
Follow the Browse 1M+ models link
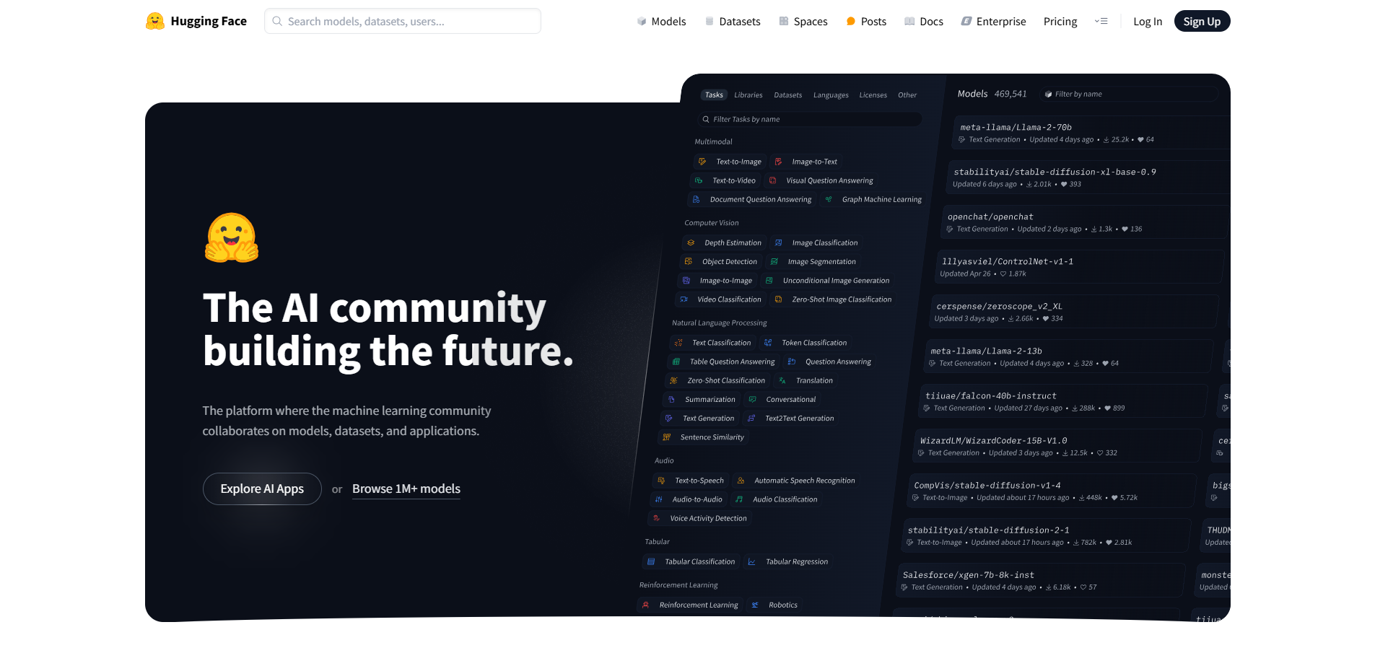(x=406, y=489)
